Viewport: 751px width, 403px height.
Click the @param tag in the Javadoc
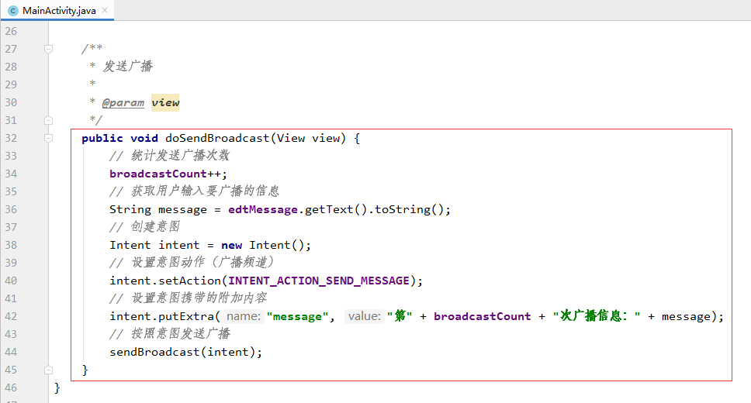pyautogui.click(x=123, y=102)
